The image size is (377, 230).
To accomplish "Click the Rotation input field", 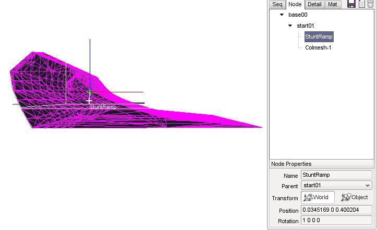I will (x=336, y=220).
